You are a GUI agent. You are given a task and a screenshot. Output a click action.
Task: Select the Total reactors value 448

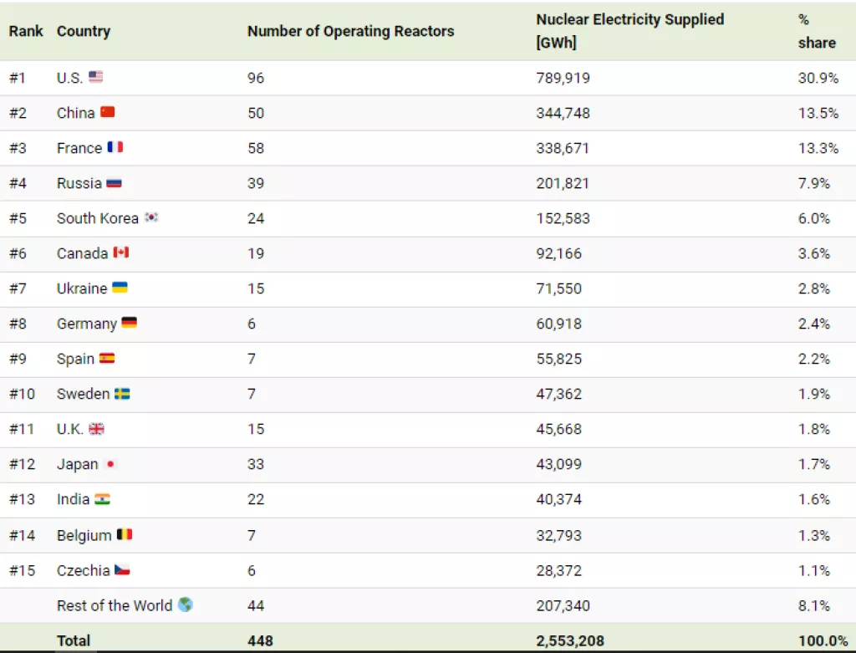[x=260, y=640]
